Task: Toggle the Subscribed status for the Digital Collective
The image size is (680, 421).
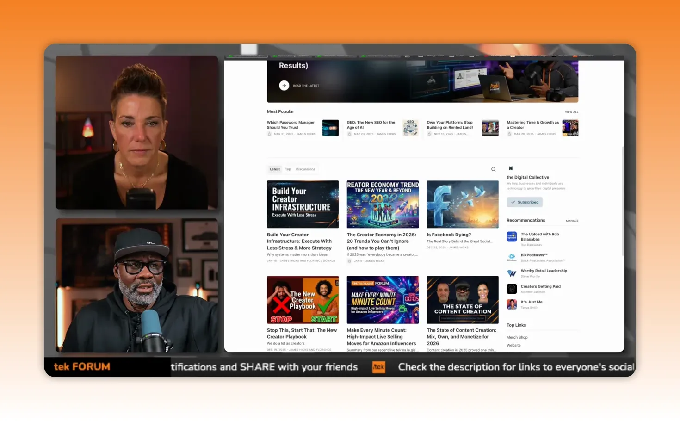Action: point(524,202)
